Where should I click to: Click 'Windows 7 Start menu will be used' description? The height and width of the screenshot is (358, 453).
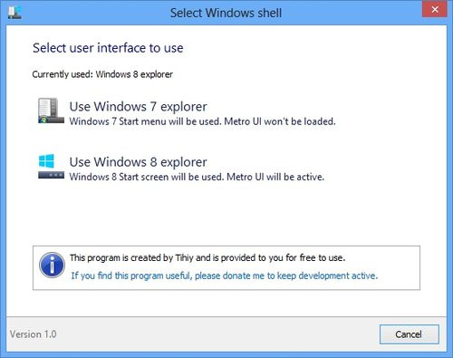202,121
